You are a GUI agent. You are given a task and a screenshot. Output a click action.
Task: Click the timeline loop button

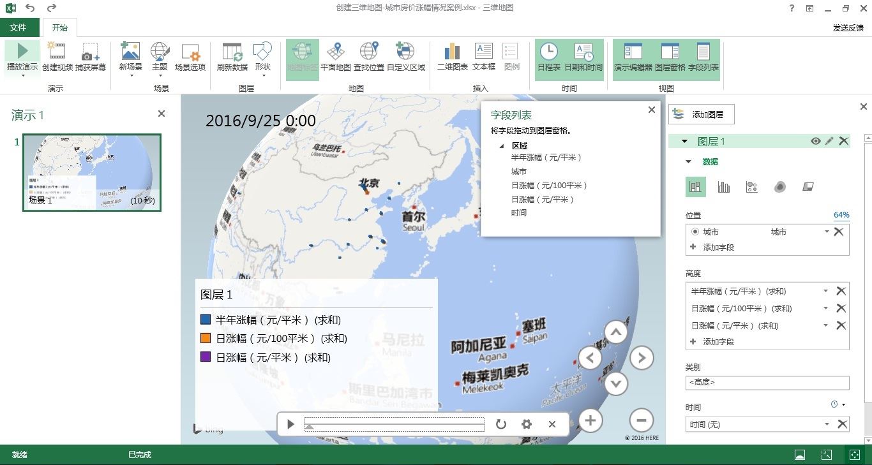(501, 424)
